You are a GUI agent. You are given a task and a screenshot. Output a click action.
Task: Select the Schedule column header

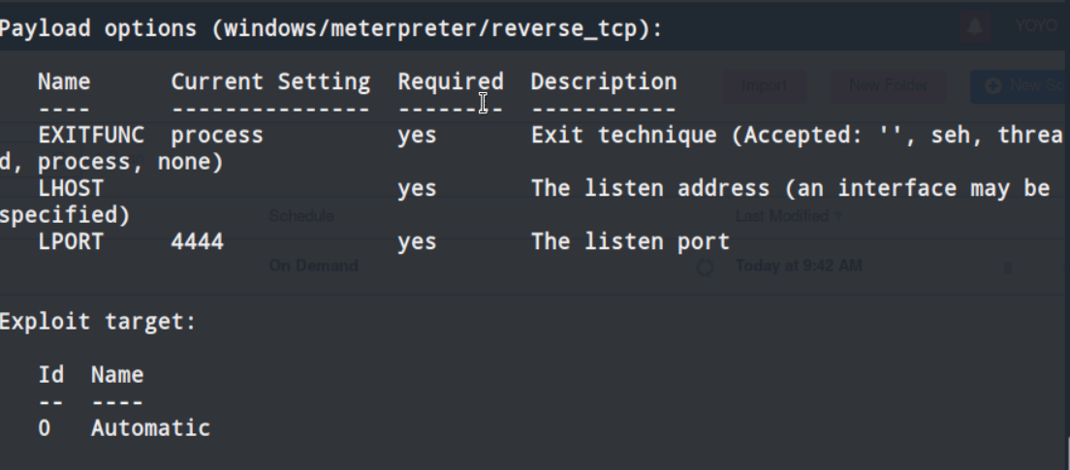coord(301,216)
